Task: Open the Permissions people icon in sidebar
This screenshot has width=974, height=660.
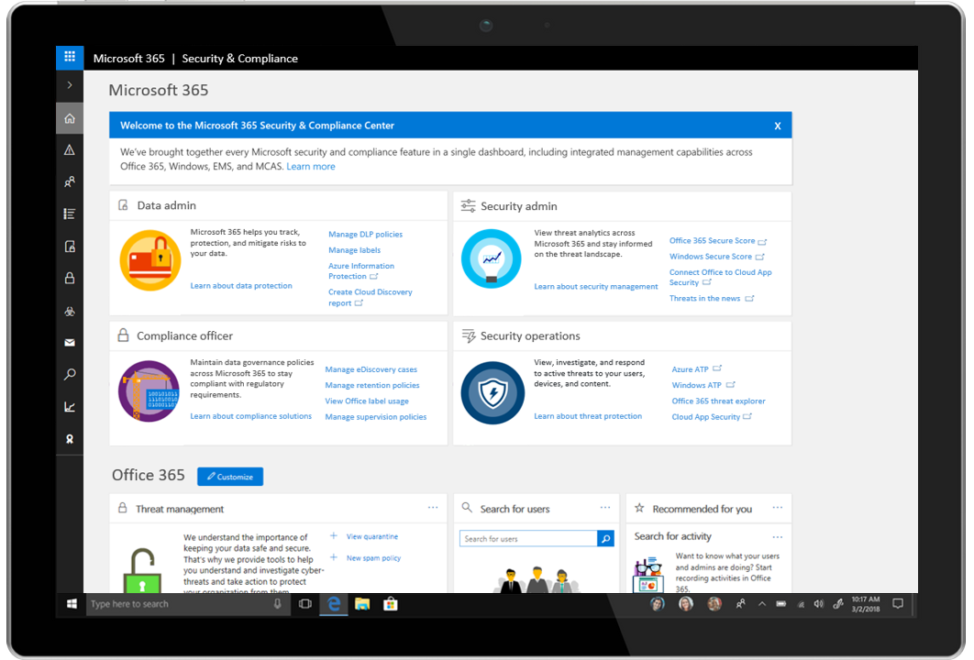Action: pyautogui.click(x=70, y=181)
